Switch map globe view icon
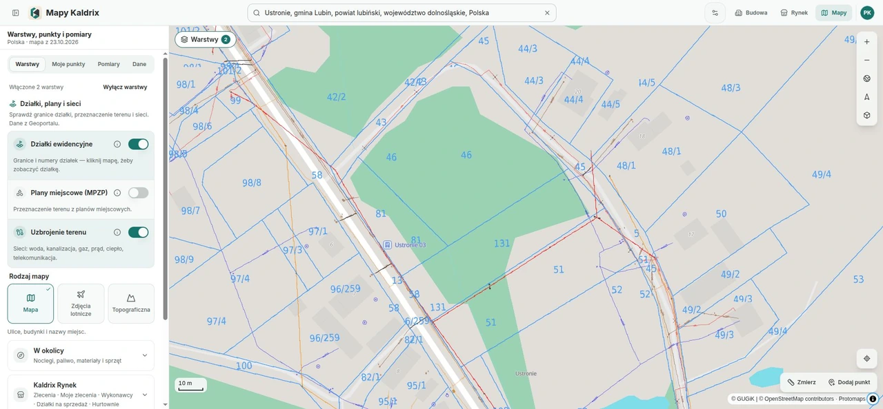Image resolution: width=883 pixels, height=409 pixels. tap(866, 78)
